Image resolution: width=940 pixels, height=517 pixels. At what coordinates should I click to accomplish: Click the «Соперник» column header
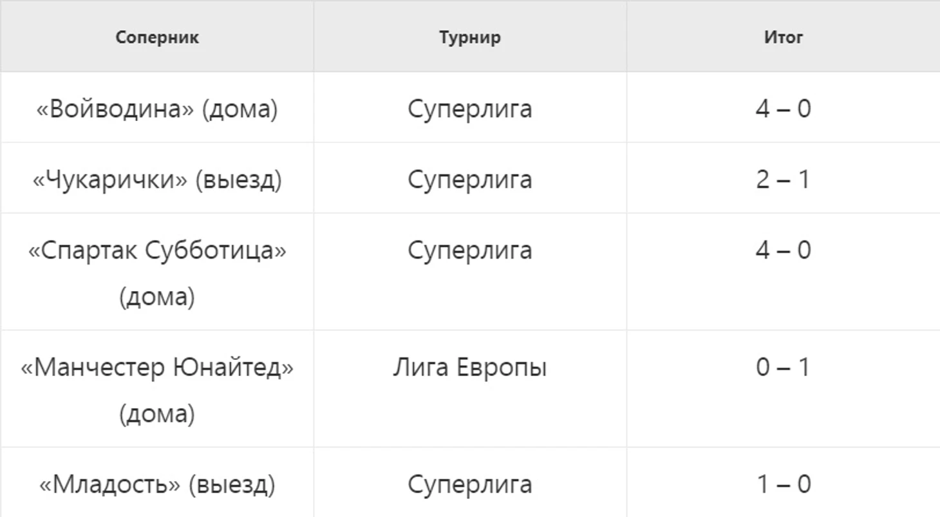pos(157,37)
